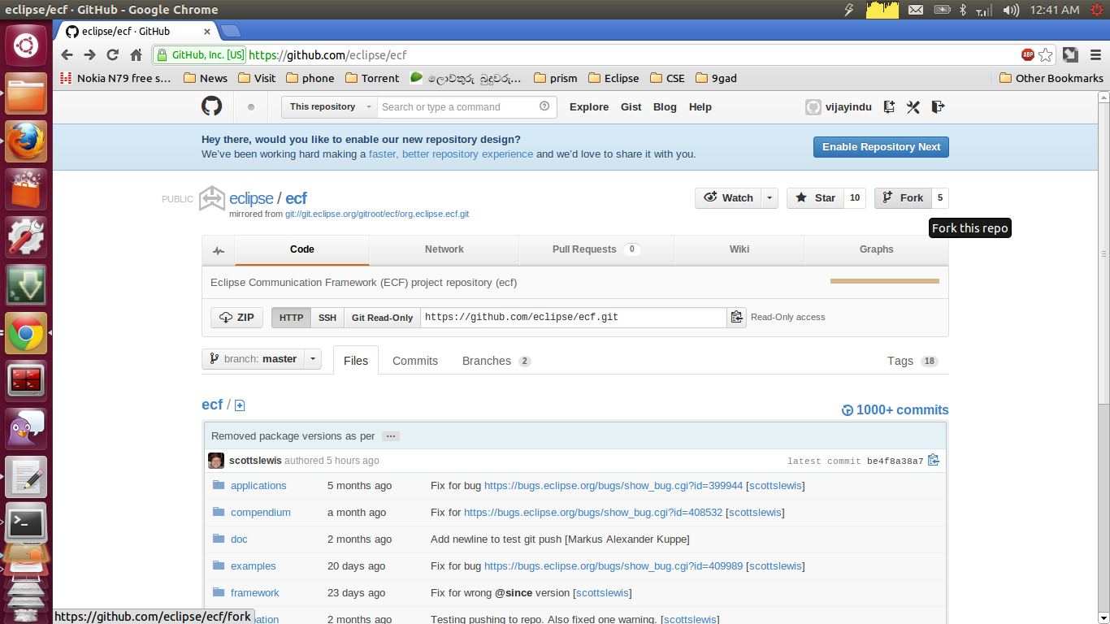The width and height of the screenshot is (1110, 624).
Task: Open vijayindu avatar profile picture
Action: pyautogui.click(x=813, y=107)
